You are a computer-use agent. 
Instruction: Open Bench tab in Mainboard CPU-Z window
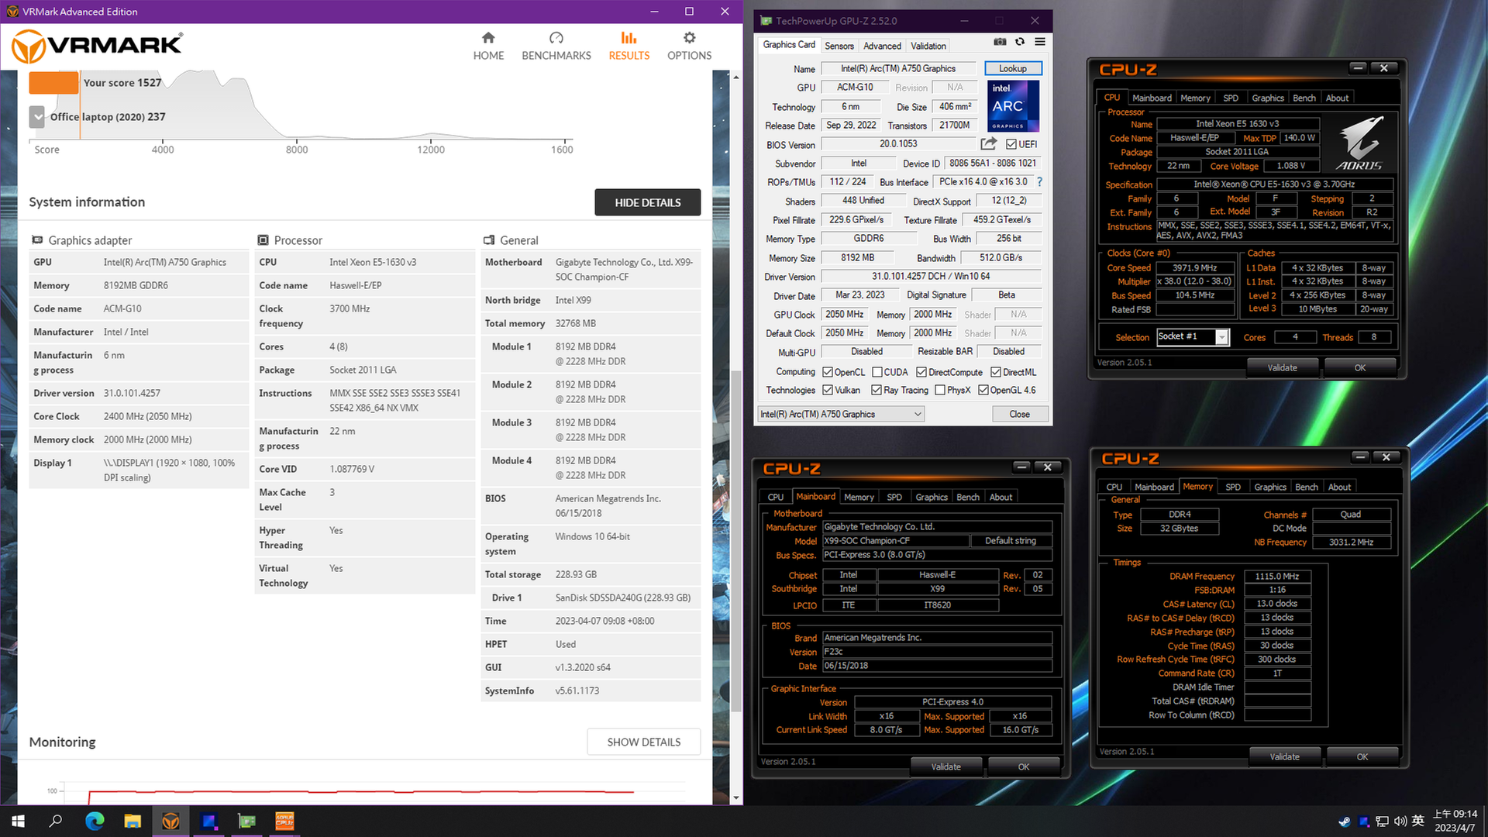point(967,498)
